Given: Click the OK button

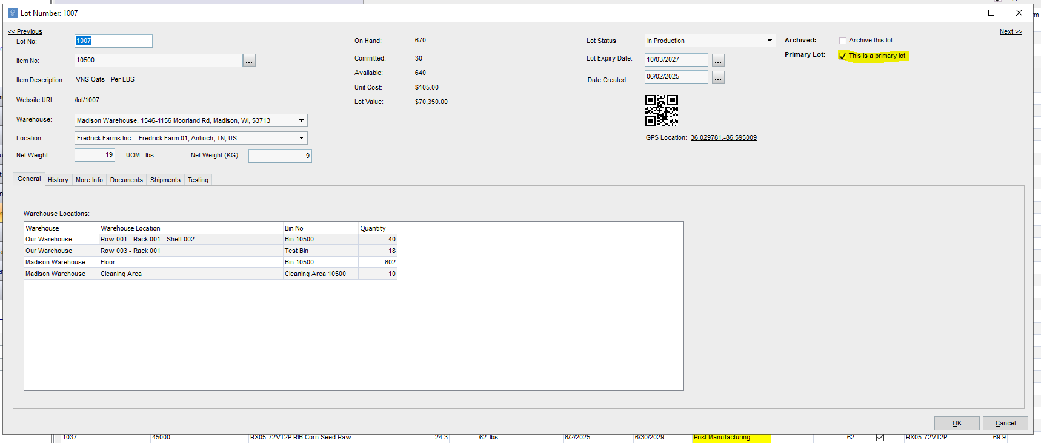Looking at the screenshot, I should point(957,423).
